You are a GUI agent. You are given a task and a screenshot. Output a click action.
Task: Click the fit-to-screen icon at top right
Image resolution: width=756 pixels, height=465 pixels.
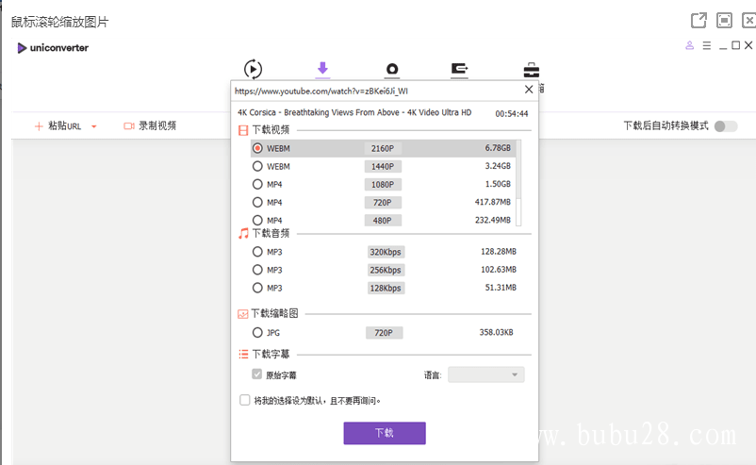tap(724, 20)
